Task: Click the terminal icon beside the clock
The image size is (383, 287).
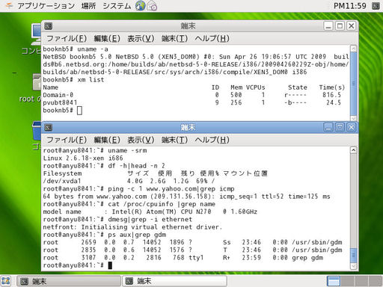Action: pos(376,6)
